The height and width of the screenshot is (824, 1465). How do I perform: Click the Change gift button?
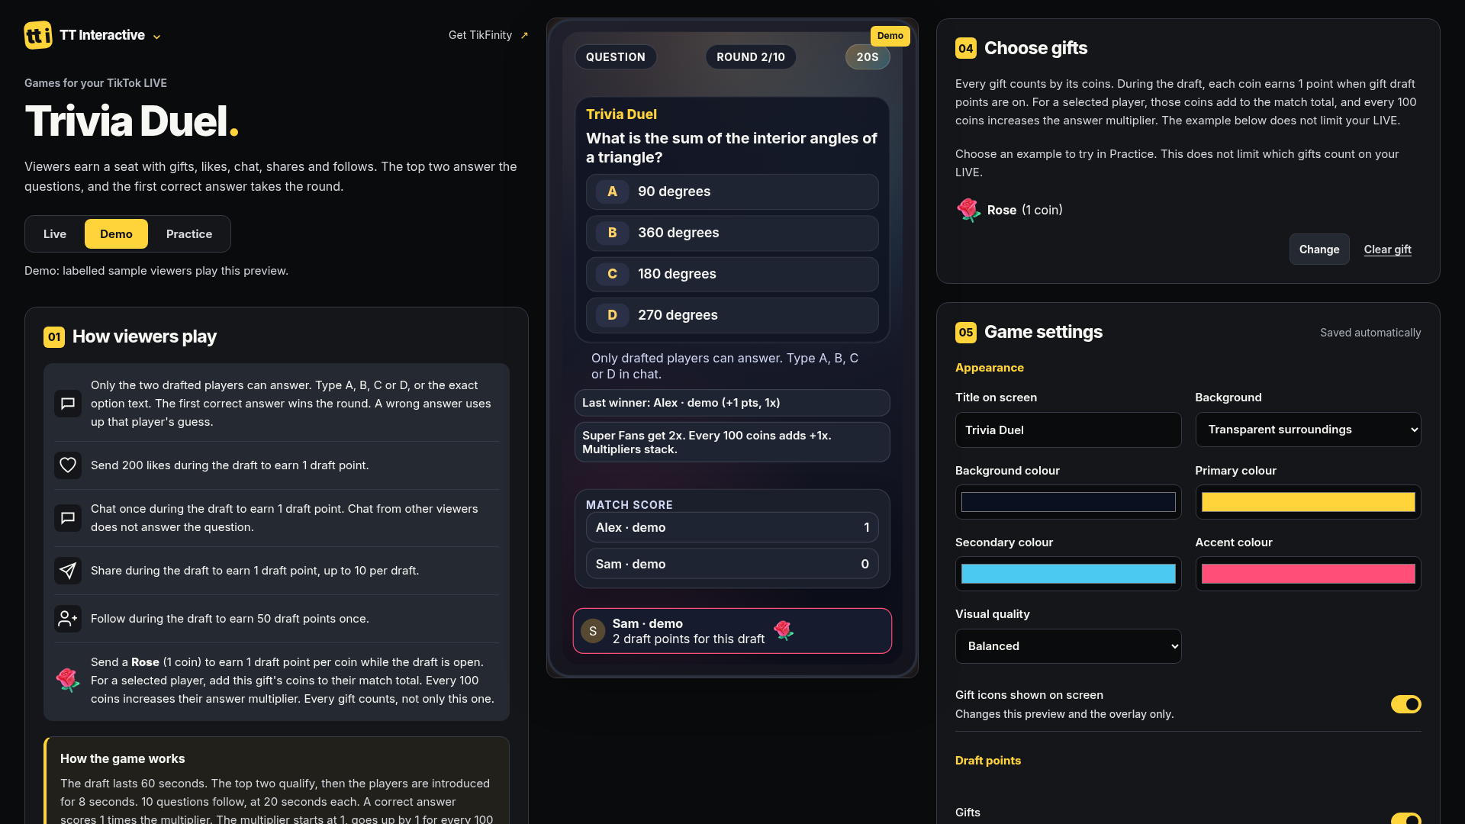tap(1319, 249)
